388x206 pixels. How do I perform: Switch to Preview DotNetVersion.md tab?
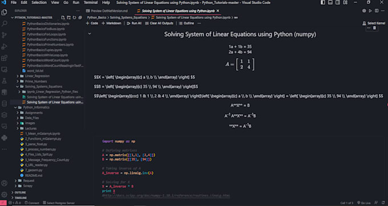point(107,11)
